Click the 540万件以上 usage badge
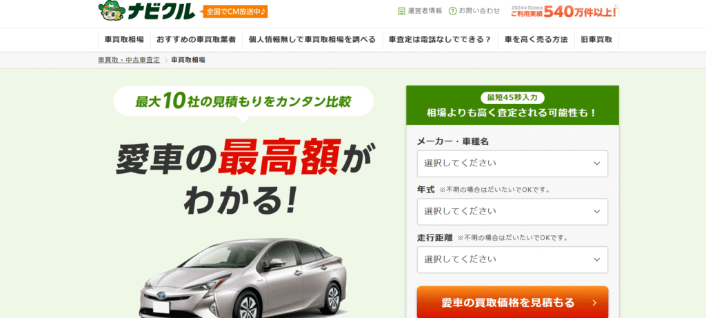This screenshot has height=318, width=706. (564, 11)
